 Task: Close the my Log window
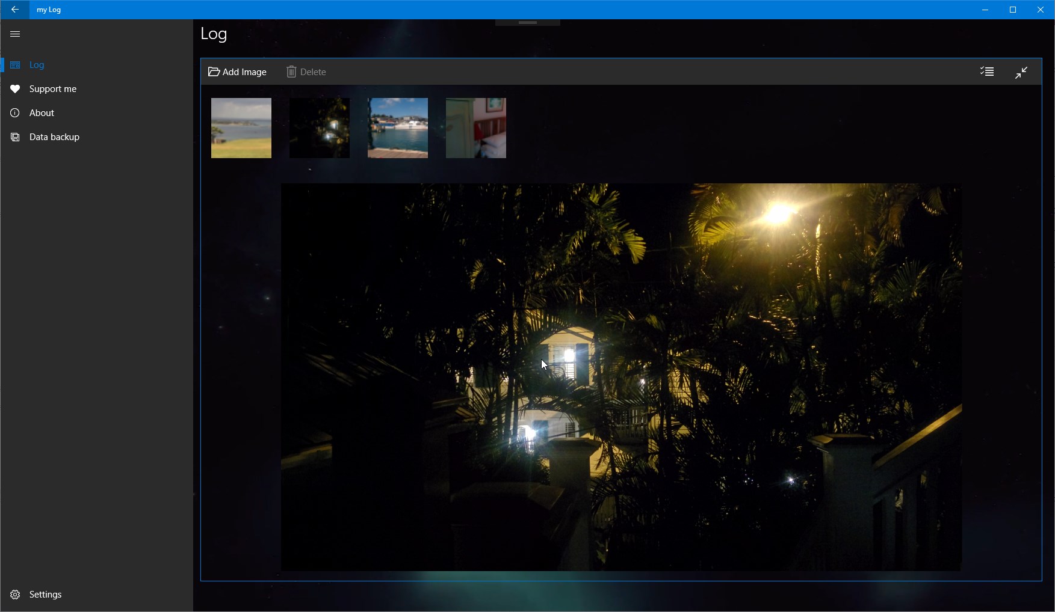click(x=1041, y=10)
